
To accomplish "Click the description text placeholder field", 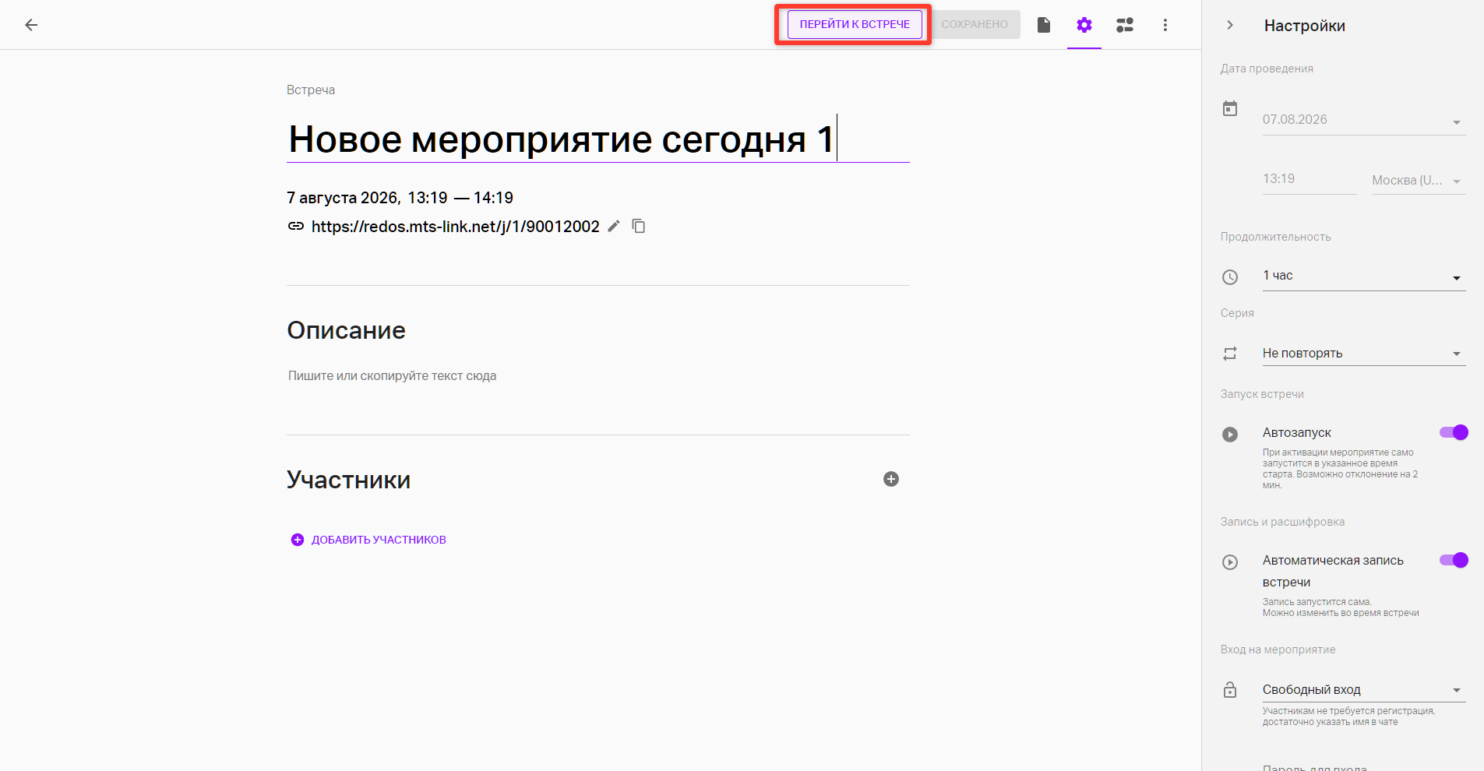I will tap(393, 376).
